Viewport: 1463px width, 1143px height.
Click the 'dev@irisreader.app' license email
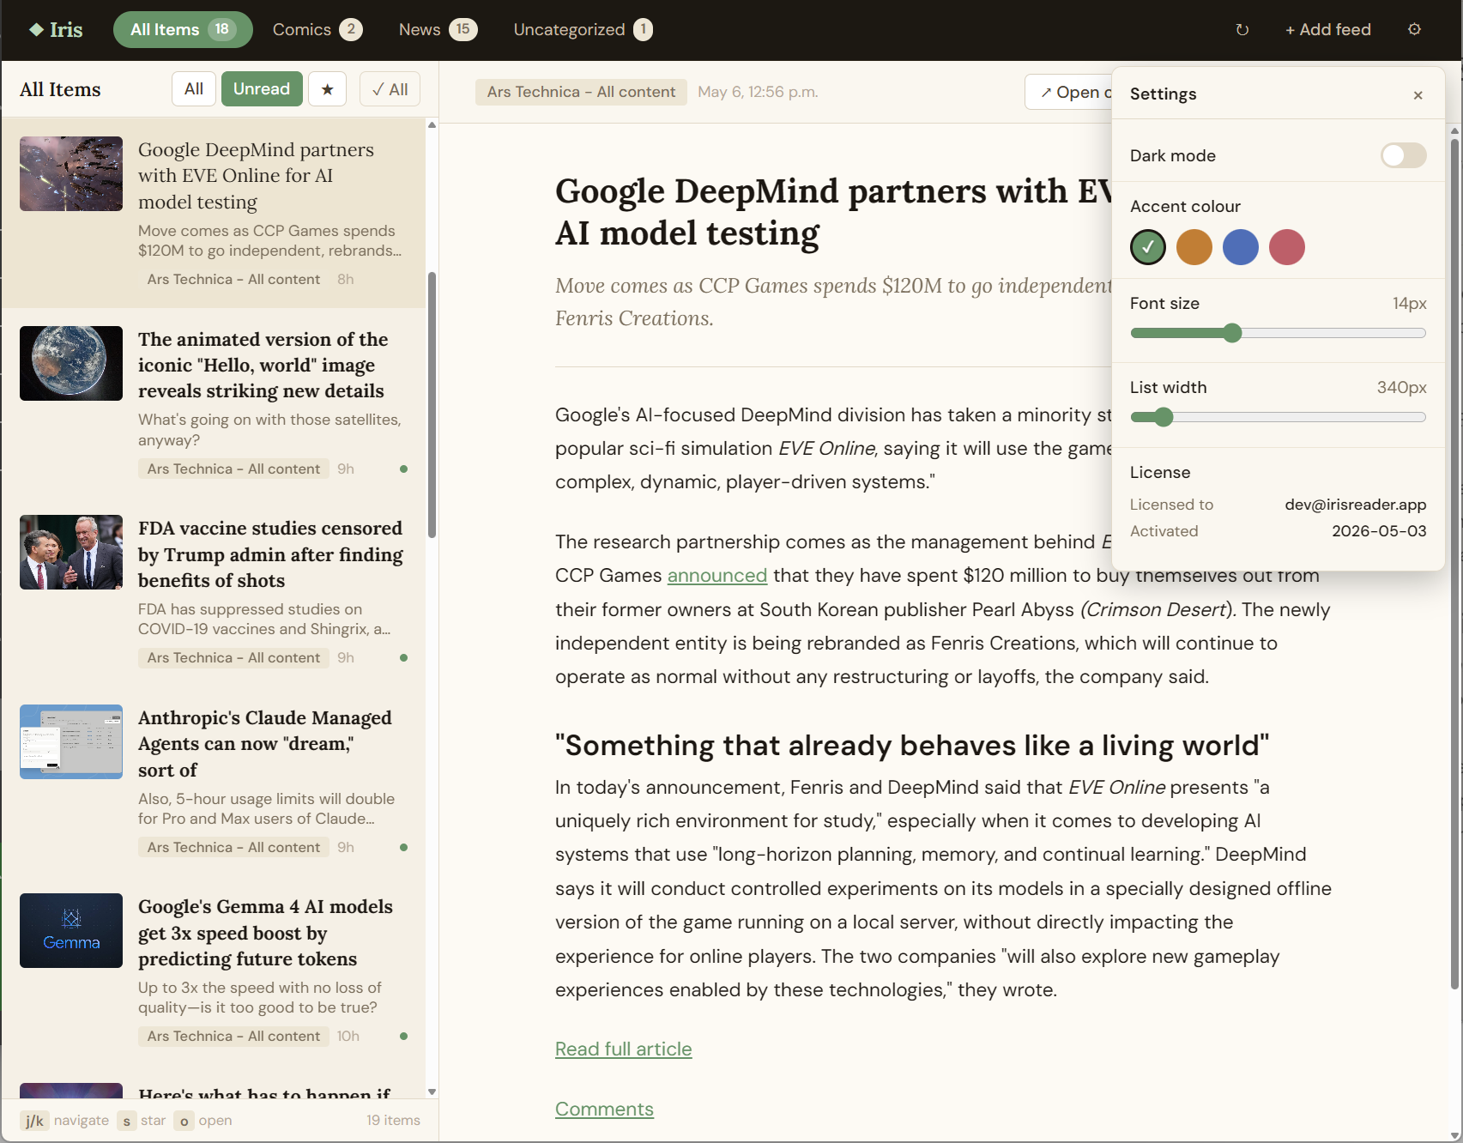pyautogui.click(x=1356, y=505)
